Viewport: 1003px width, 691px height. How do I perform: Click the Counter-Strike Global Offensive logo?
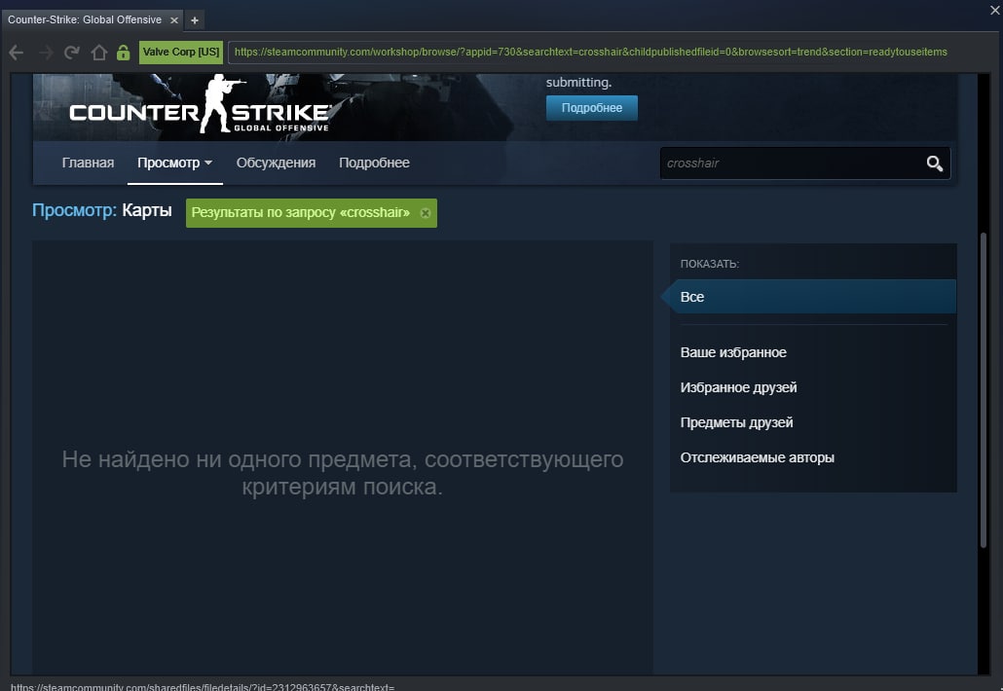click(200, 105)
